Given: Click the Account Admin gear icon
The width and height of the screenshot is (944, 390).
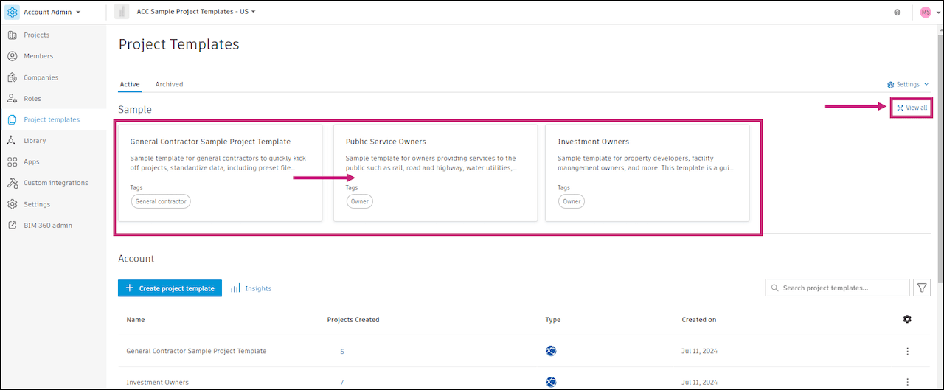Looking at the screenshot, I should click(x=13, y=12).
